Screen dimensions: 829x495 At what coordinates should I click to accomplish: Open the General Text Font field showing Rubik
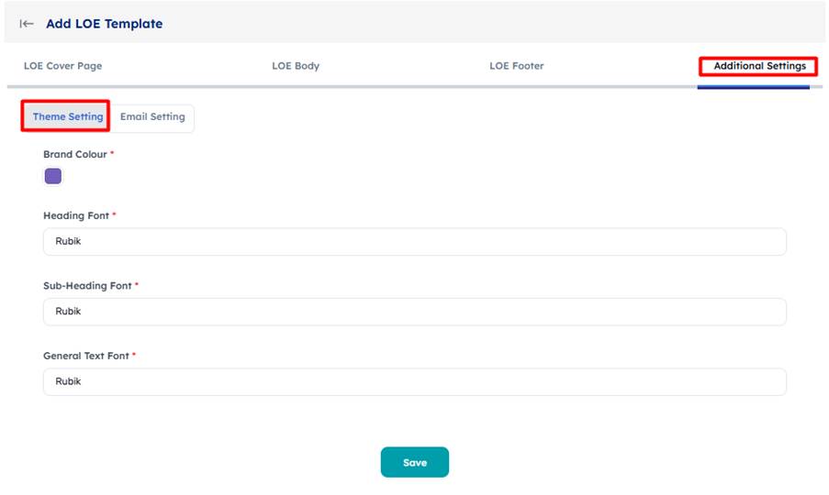click(415, 381)
